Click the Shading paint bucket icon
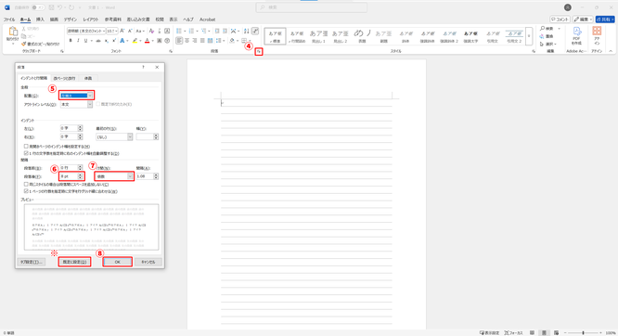The image size is (618, 336). [232, 41]
